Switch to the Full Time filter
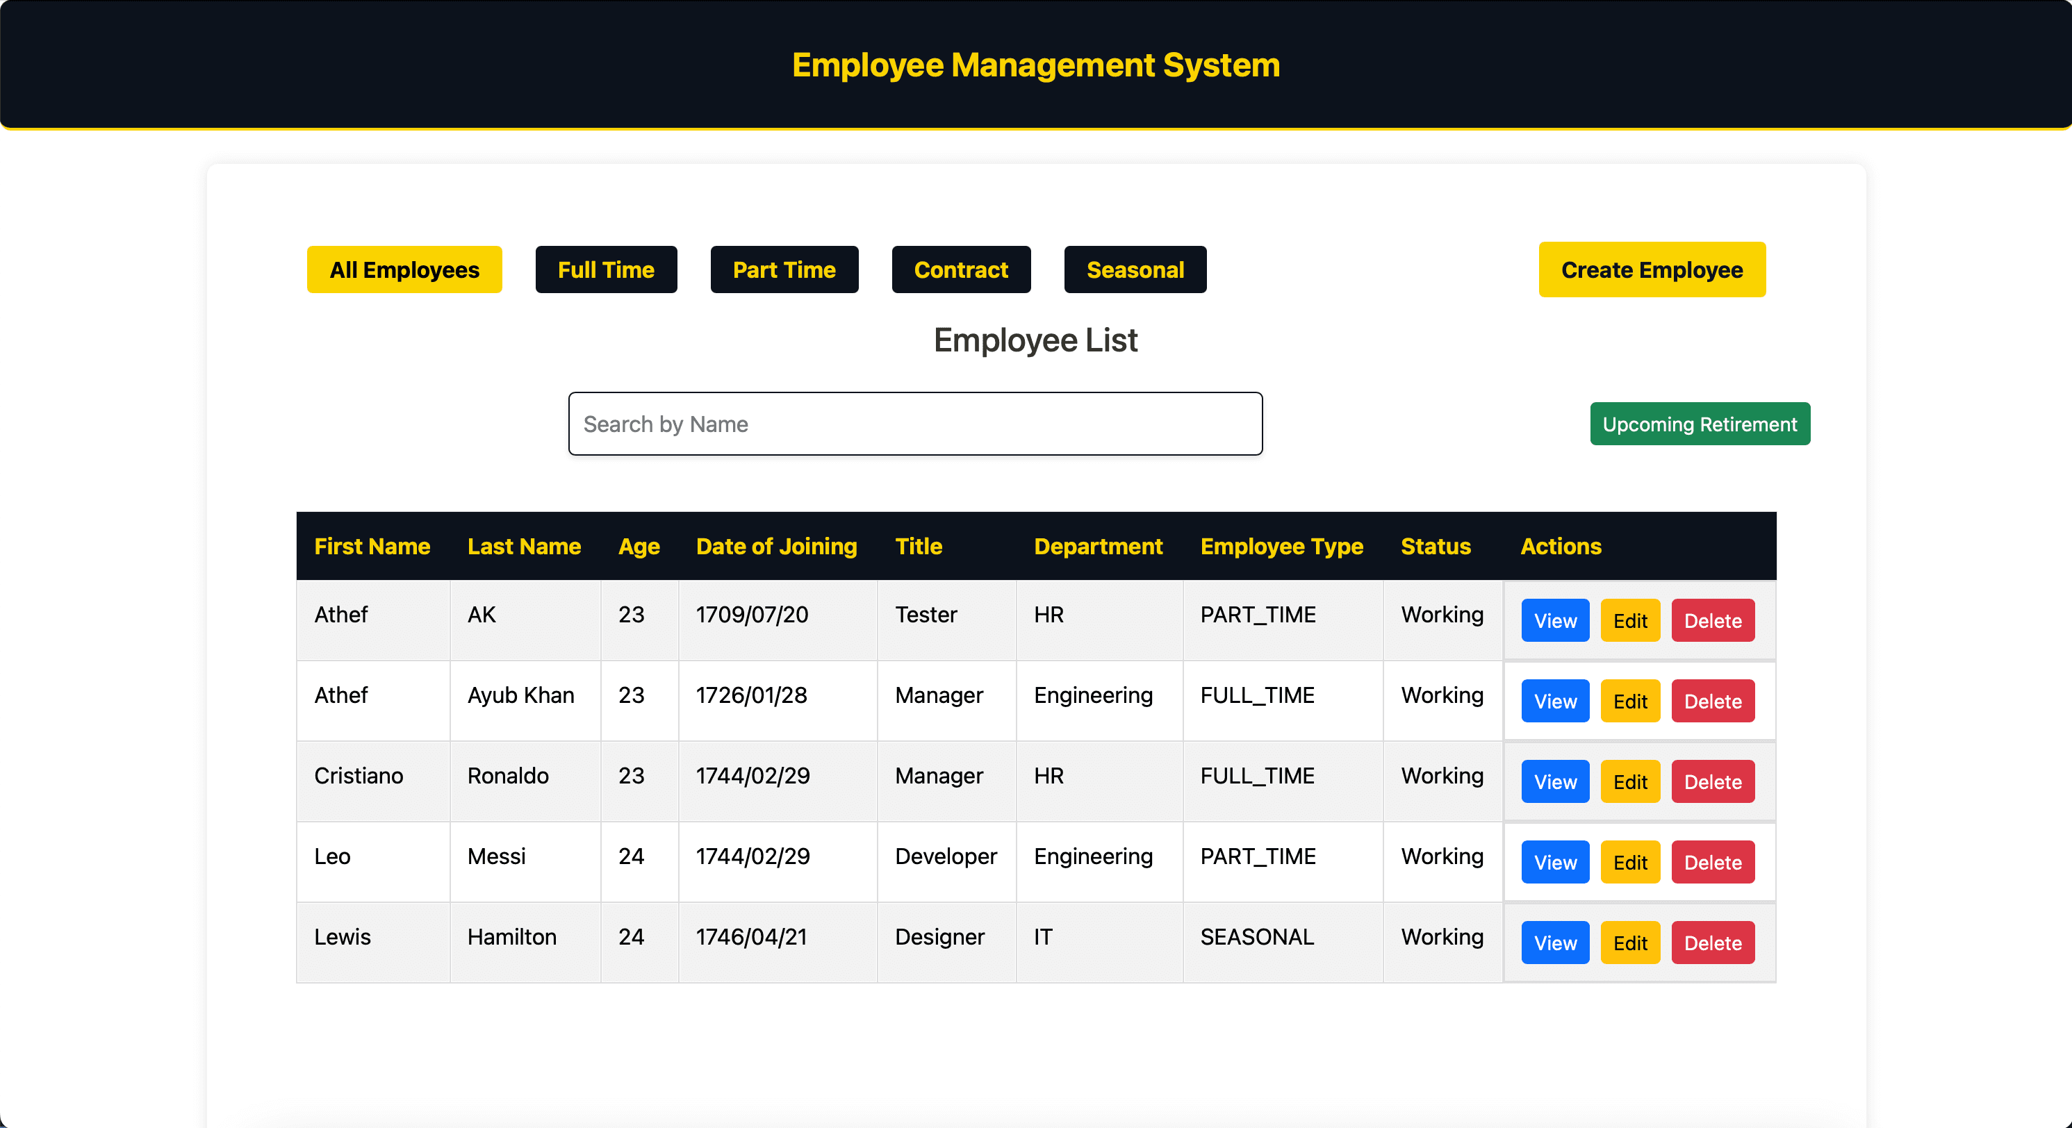This screenshot has width=2072, height=1128. click(606, 269)
